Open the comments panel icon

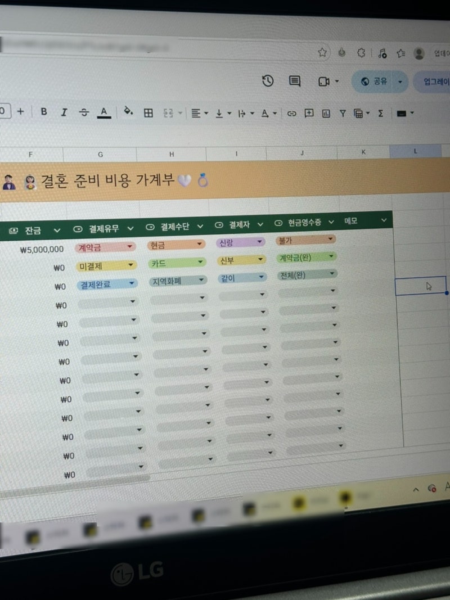tap(294, 81)
